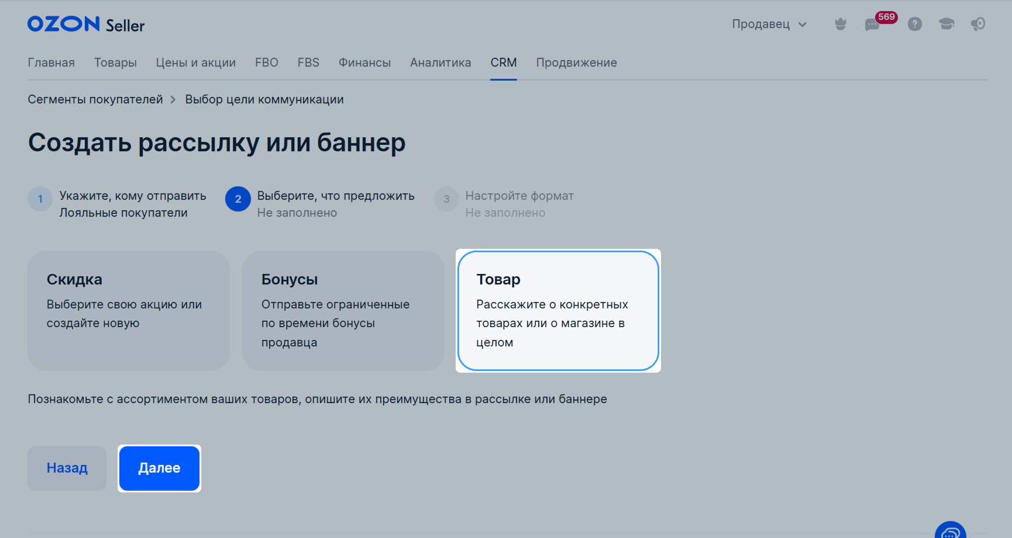Switch to the Финансы tab
This screenshot has width=1012, height=538.
364,63
